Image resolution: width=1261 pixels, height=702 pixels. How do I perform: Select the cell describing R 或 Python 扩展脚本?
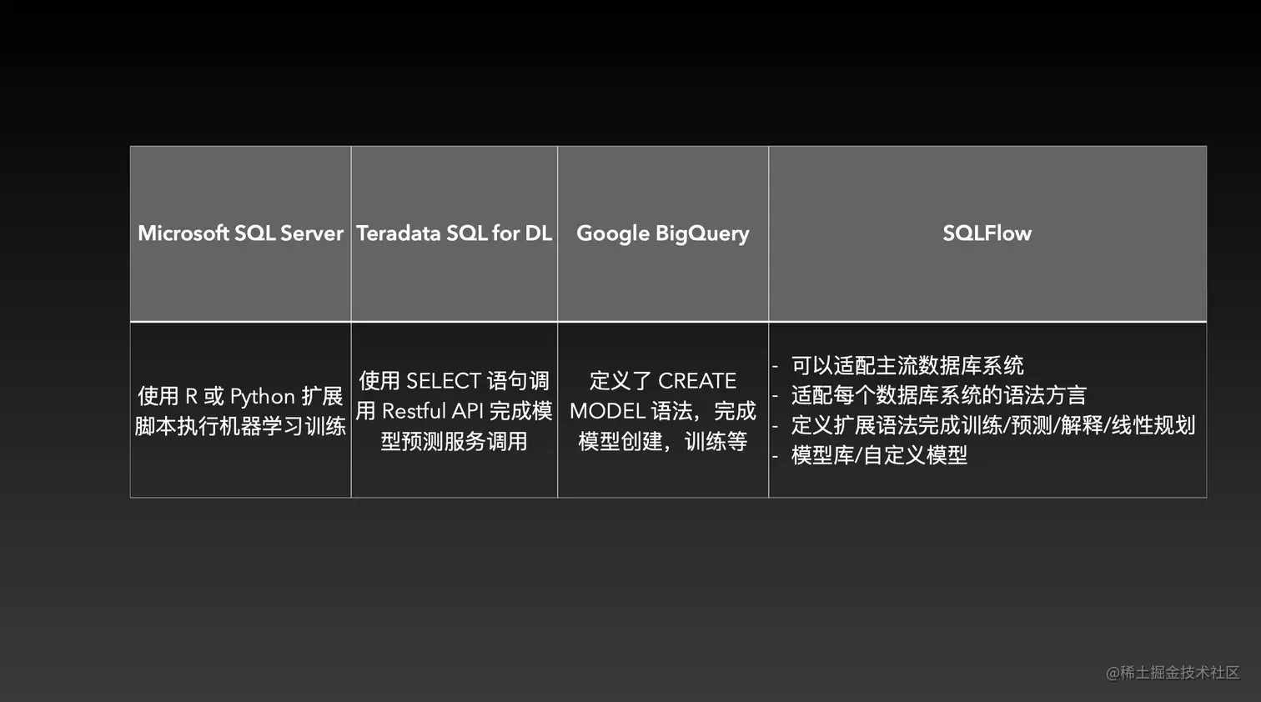click(240, 411)
